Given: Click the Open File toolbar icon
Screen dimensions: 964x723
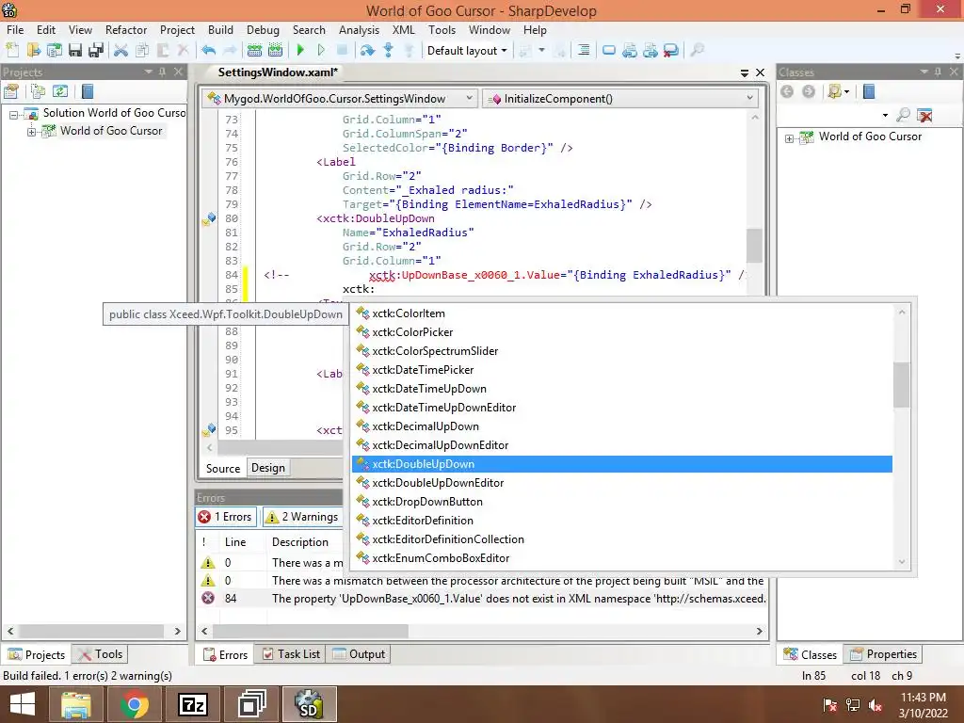Looking at the screenshot, I should point(33,51).
